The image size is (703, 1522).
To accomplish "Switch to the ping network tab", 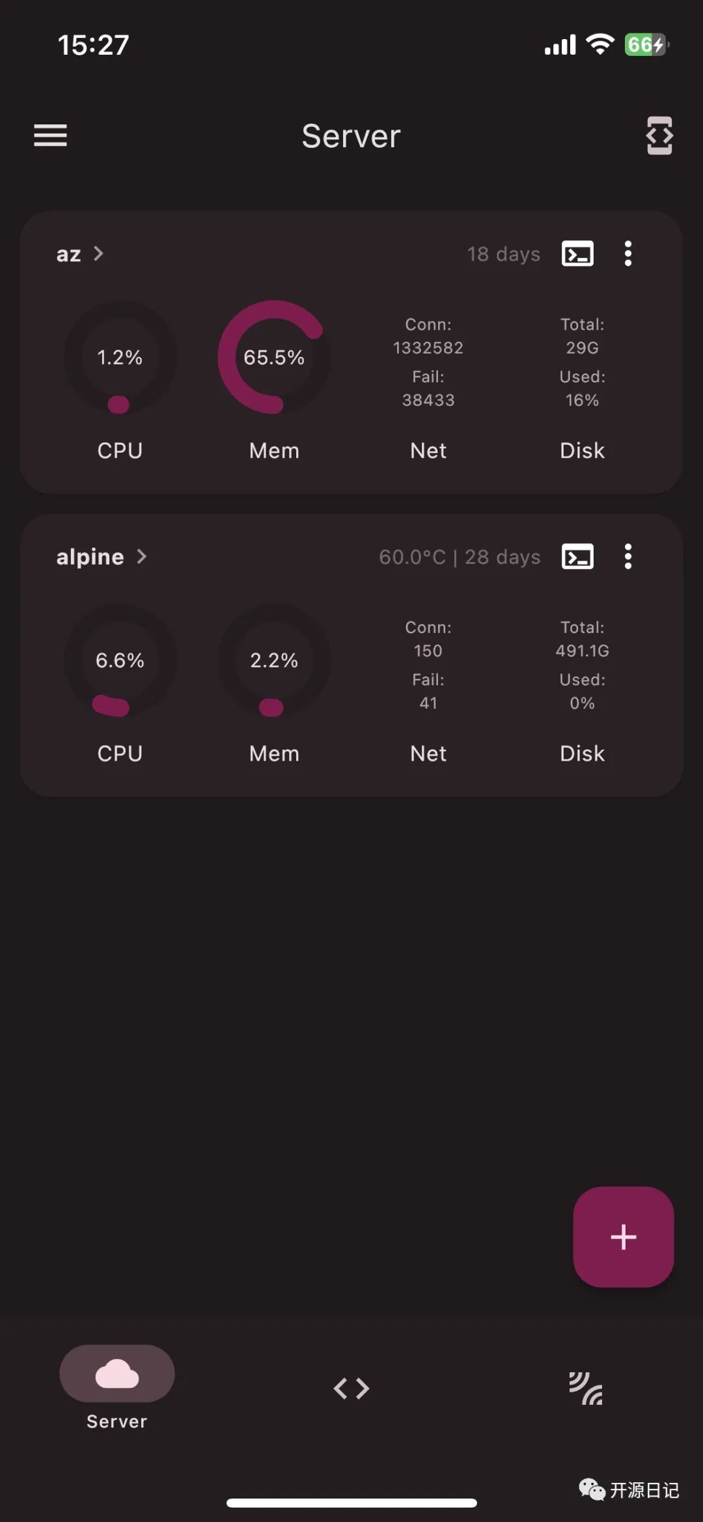I will 586,1388.
